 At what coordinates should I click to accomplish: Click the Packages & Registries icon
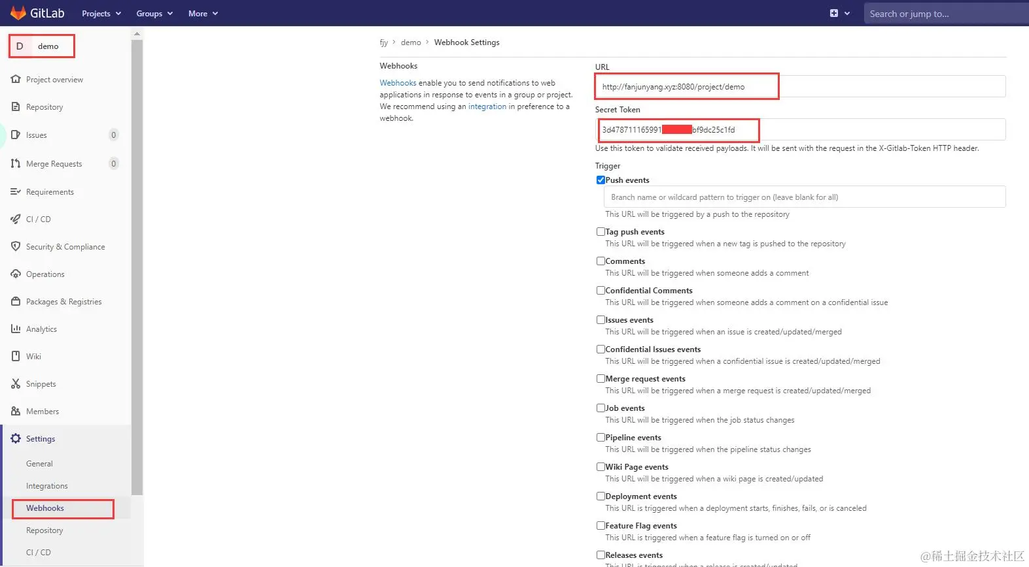(16, 301)
